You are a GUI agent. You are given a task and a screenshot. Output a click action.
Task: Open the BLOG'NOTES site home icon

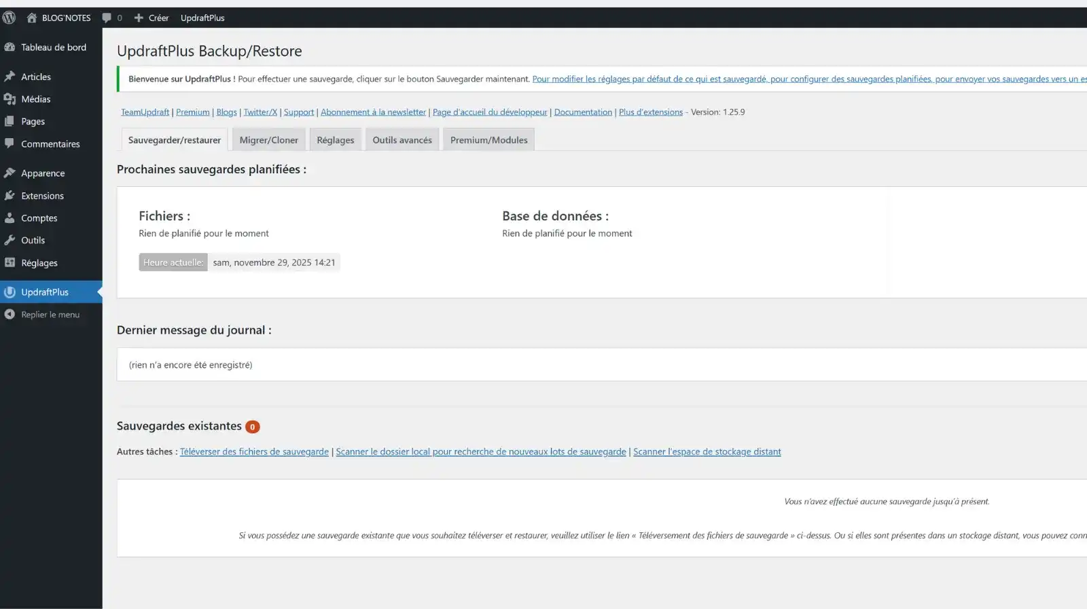point(31,18)
